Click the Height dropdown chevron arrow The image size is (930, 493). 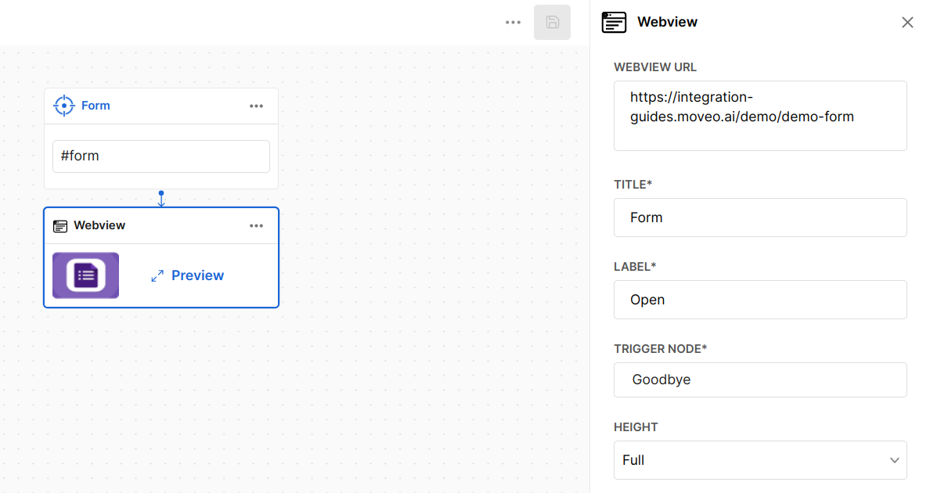(x=894, y=460)
